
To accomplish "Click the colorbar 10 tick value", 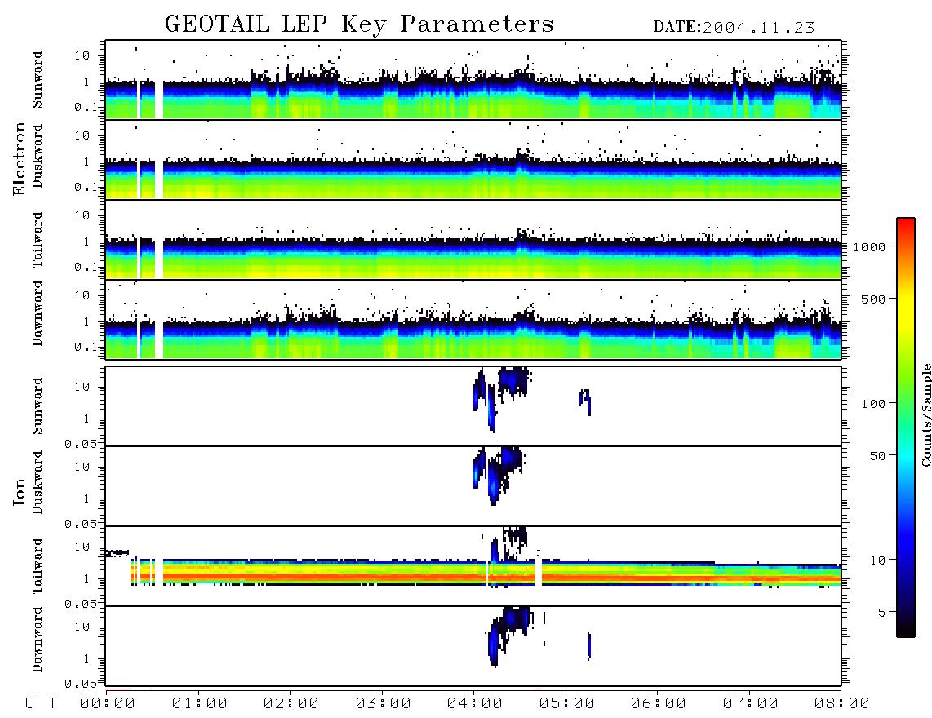I will 878,561.
